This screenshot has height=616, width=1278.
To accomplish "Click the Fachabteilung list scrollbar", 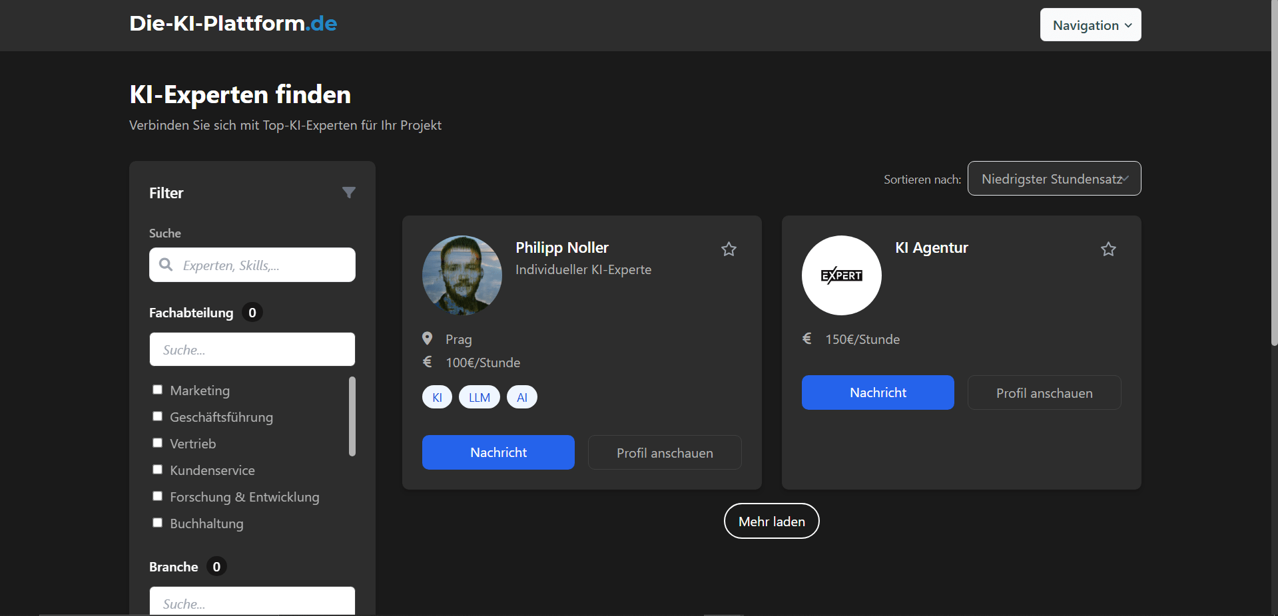I will pos(352,417).
